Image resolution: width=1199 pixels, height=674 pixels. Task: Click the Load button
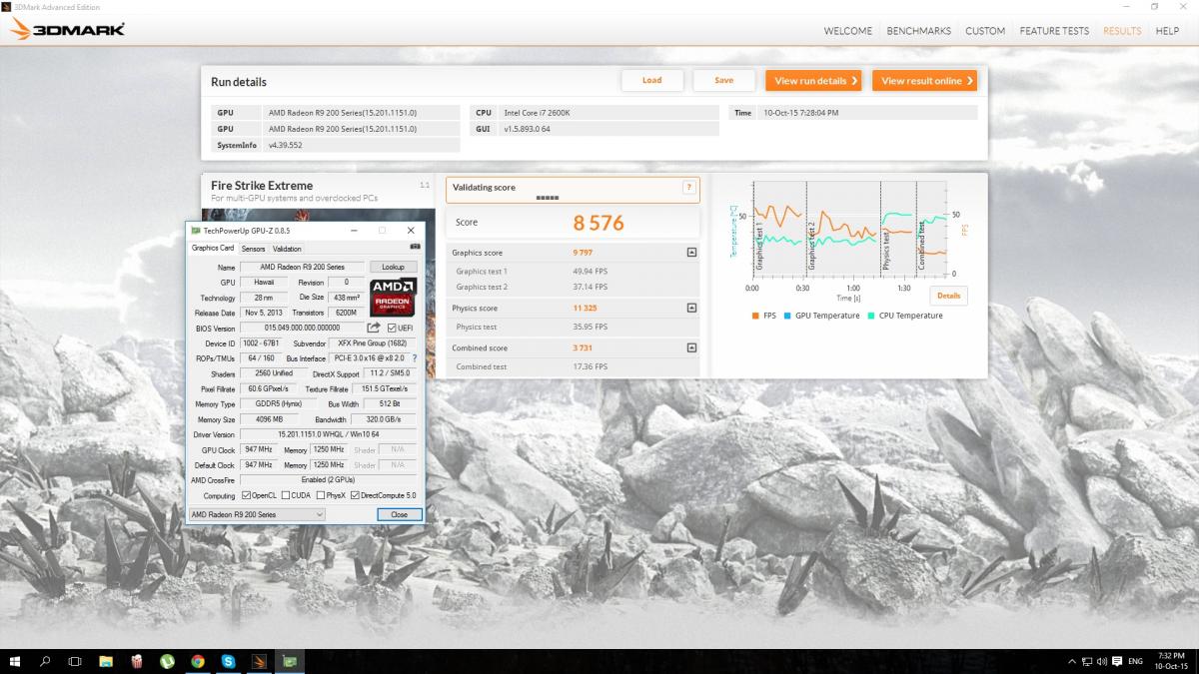pos(652,81)
